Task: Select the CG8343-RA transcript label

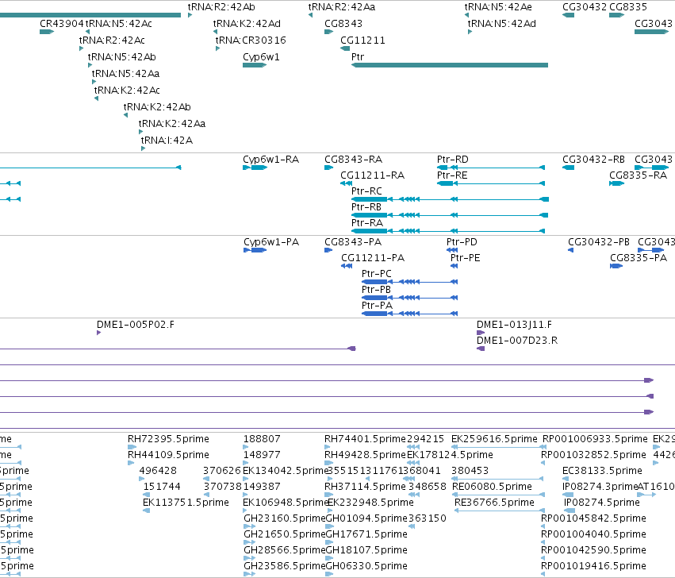Action: pyautogui.click(x=354, y=160)
